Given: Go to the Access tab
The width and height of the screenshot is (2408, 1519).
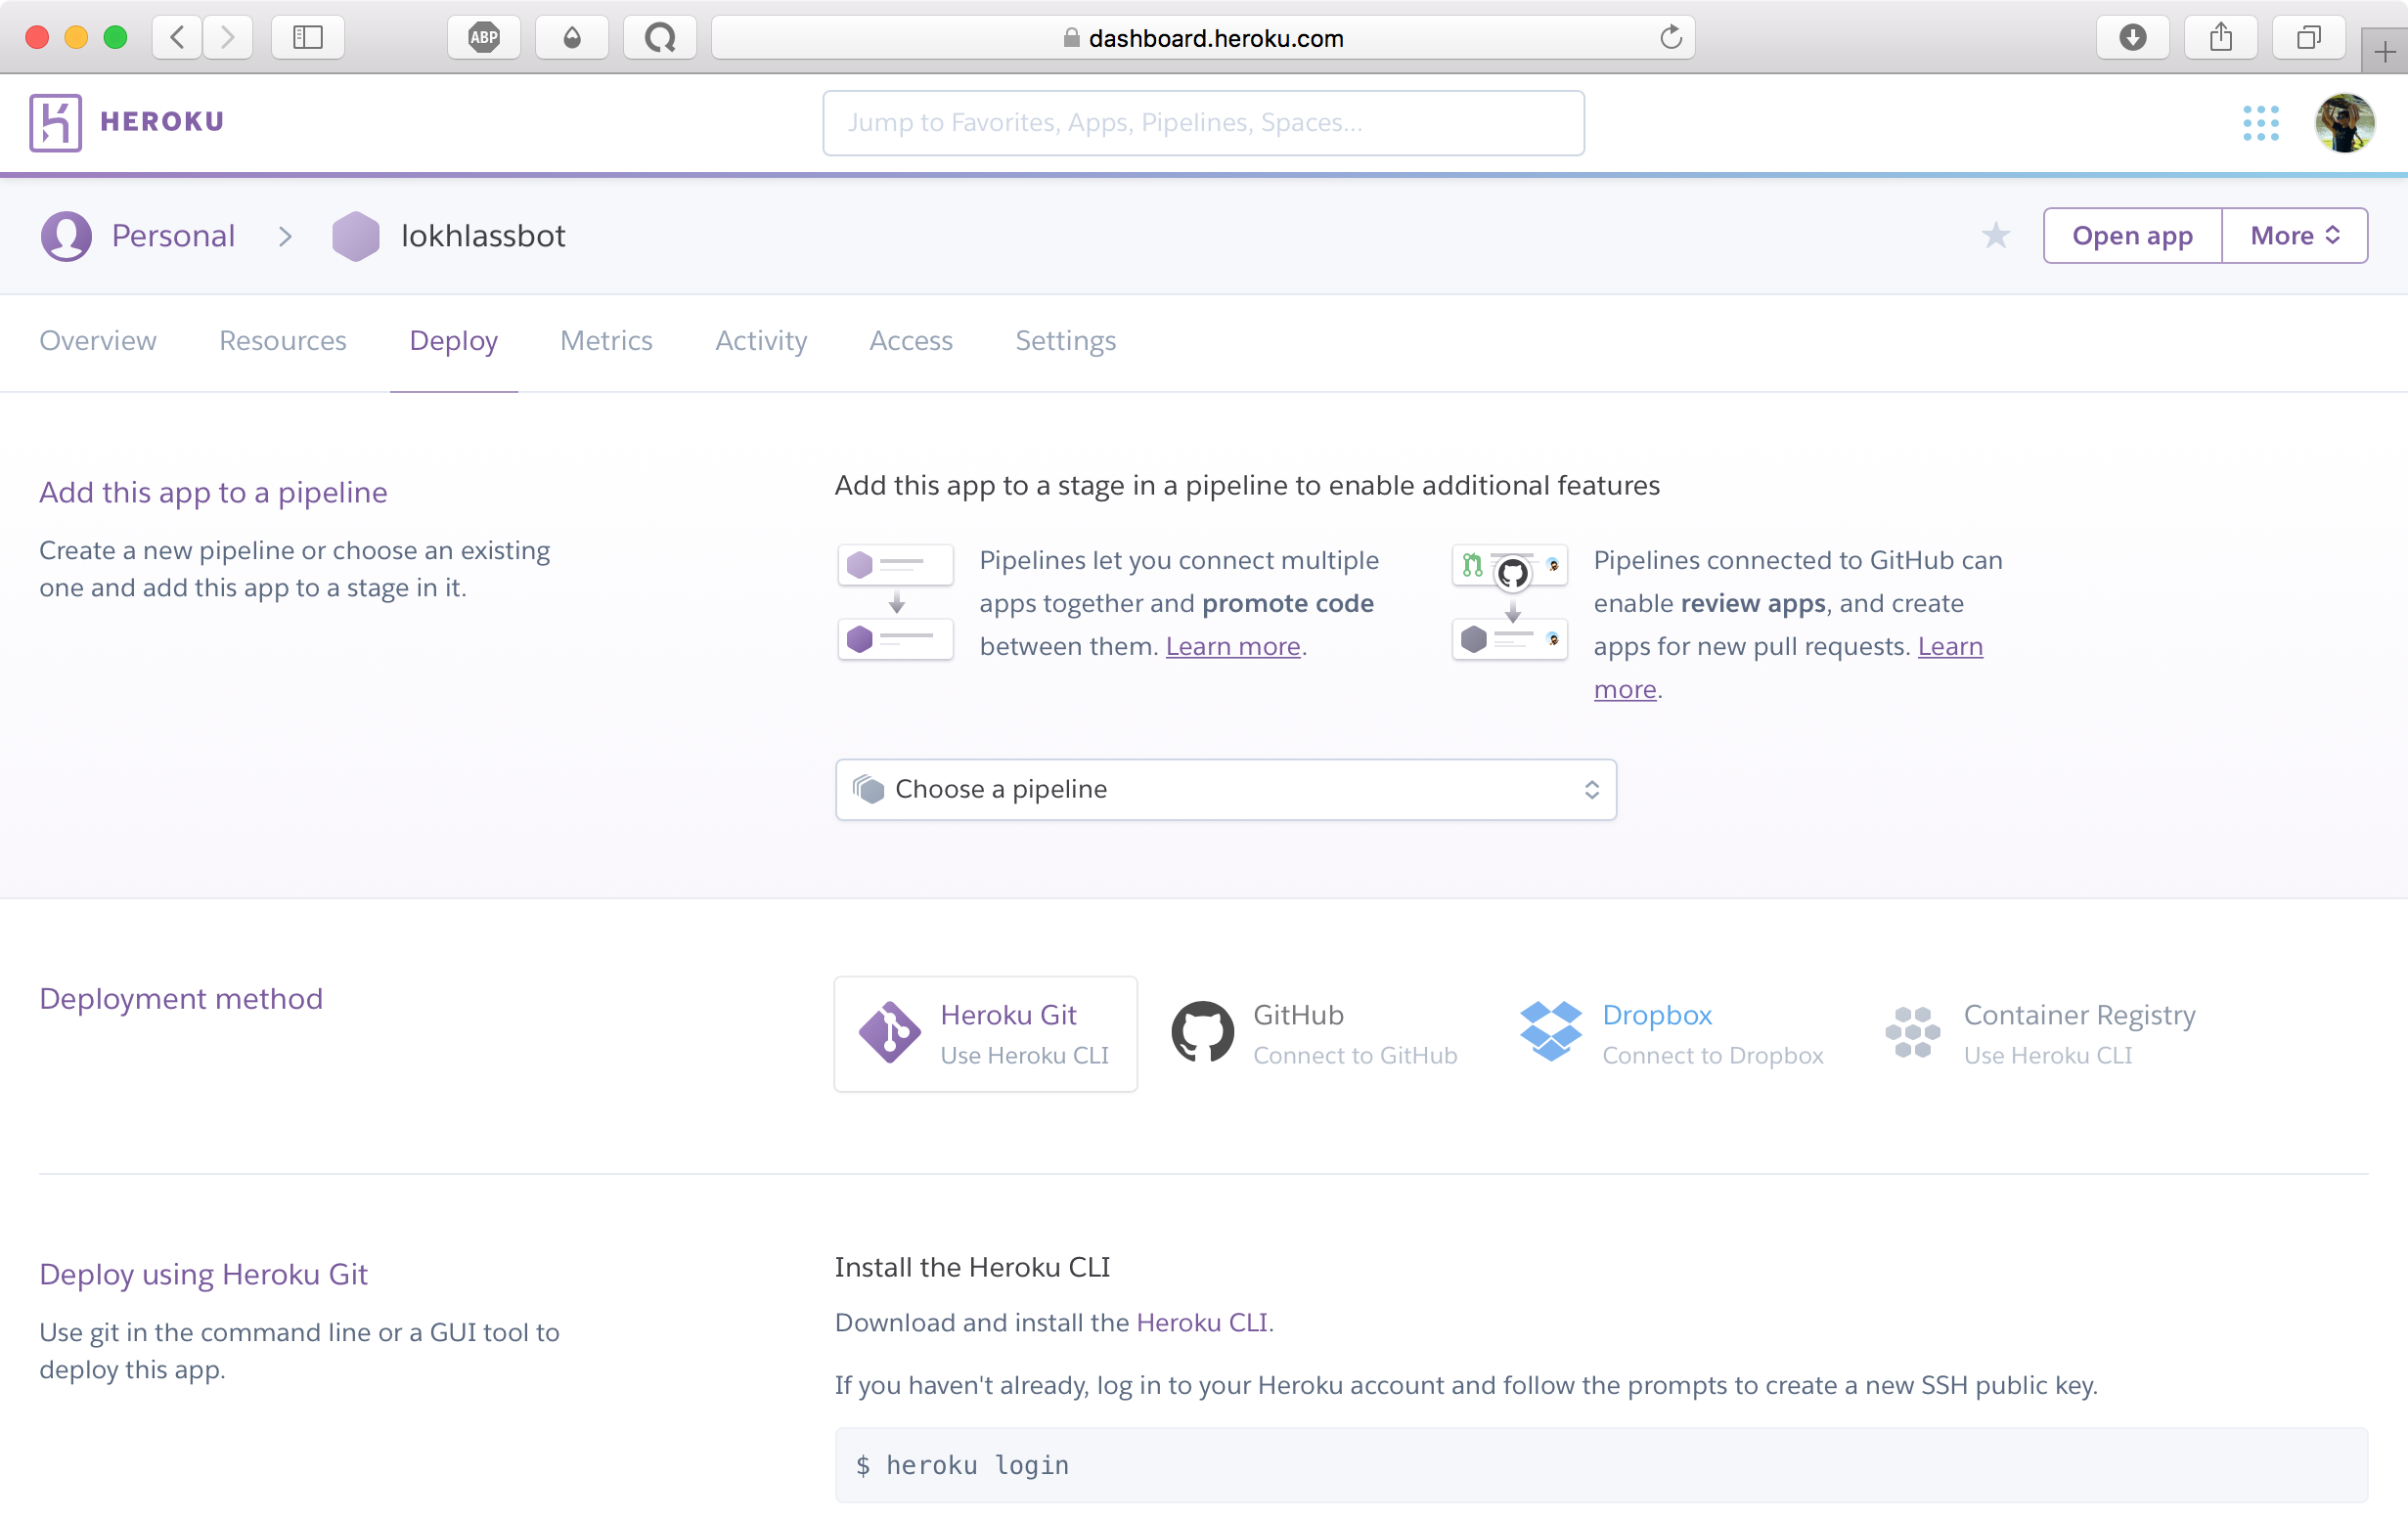Looking at the screenshot, I should tap(911, 341).
